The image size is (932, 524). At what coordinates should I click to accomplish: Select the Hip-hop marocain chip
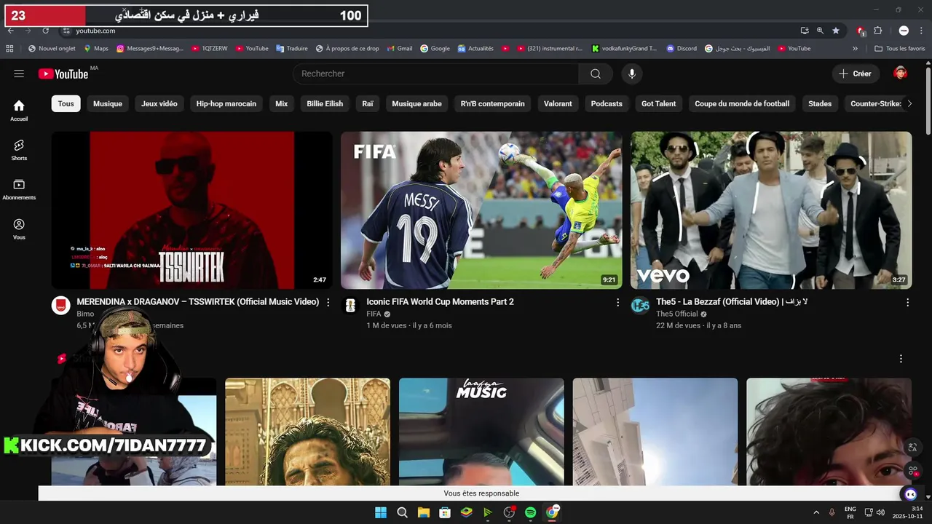point(226,103)
